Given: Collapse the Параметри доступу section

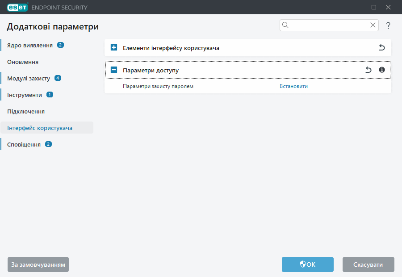Looking at the screenshot, I should pos(114,70).
